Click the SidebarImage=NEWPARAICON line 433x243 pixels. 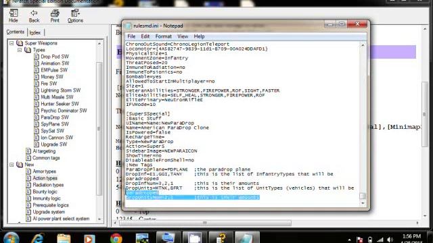pos(161,151)
